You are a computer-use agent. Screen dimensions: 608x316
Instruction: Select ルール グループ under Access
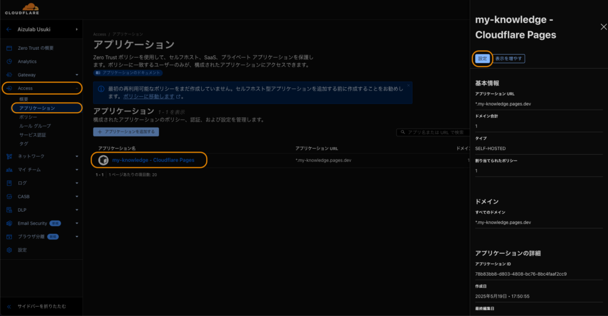point(35,126)
